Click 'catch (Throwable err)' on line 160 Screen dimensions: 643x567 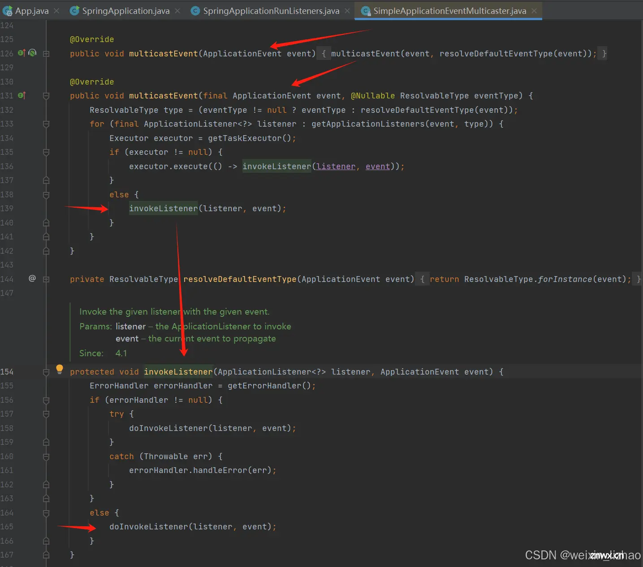(x=160, y=456)
